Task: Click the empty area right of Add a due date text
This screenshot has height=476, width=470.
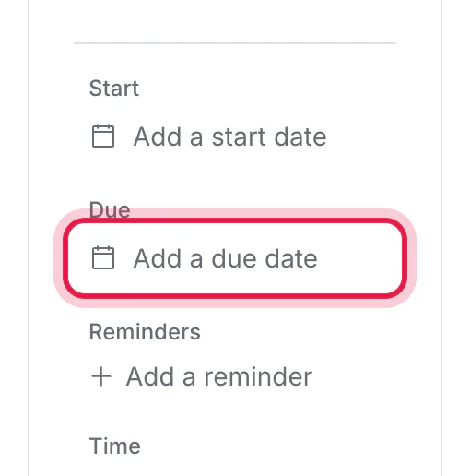Action: pos(358,258)
